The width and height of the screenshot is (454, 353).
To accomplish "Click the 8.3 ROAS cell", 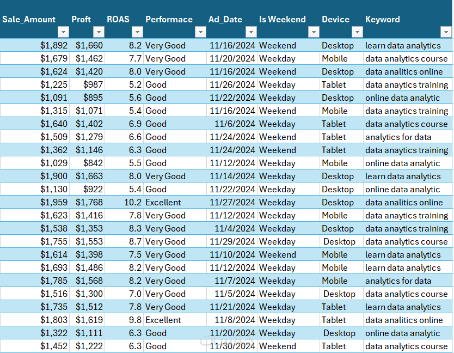I will (x=124, y=228).
